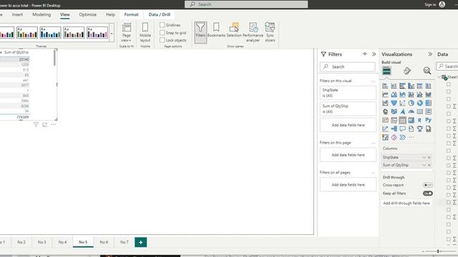The image size is (458, 257).
Task: Click the visual header filter icon
Action: [36, 125]
